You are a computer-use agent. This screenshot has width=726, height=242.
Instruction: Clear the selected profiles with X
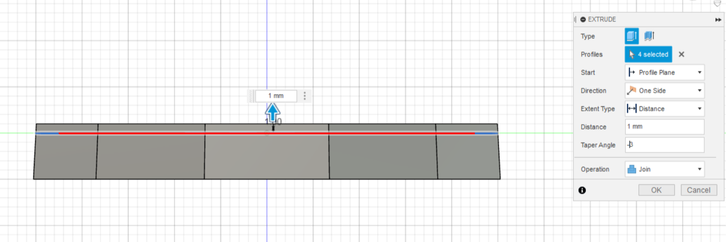(681, 54)
